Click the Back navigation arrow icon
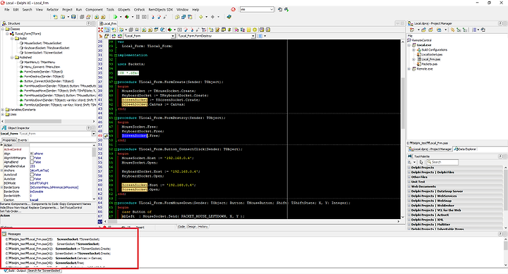The image size is (508, 274). point(201,17)
